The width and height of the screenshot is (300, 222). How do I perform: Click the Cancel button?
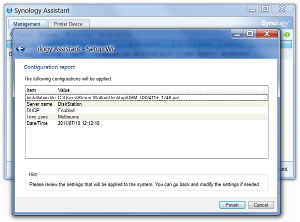coord(261,205)
